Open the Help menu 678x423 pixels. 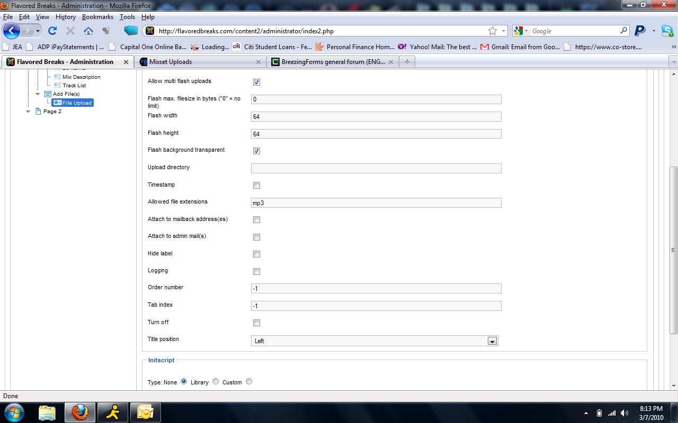(x=148, y=17)
